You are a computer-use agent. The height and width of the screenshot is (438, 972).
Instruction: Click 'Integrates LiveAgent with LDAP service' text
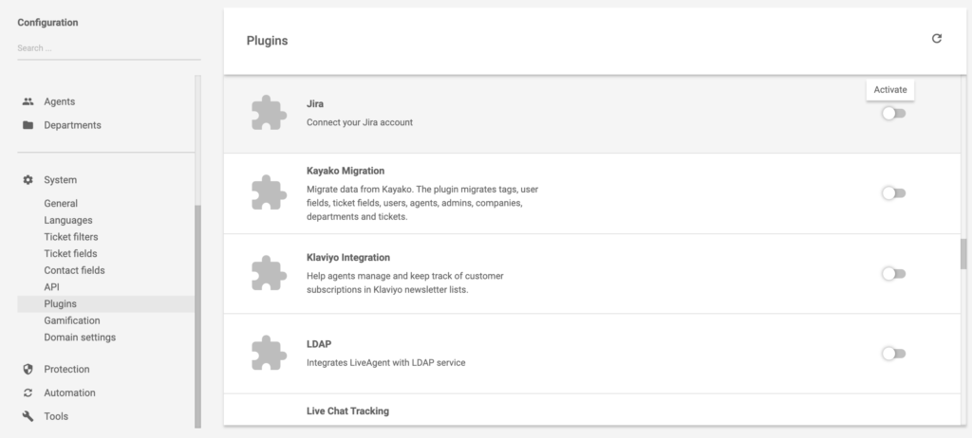(385, 362)
